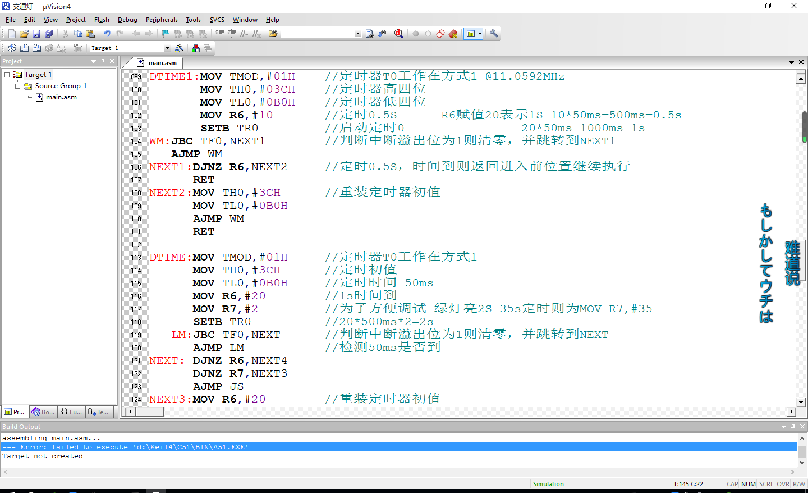Image resolution: width=808 pixels, height=493 pixels.
Task: Translate the current file
Action: 12,48
